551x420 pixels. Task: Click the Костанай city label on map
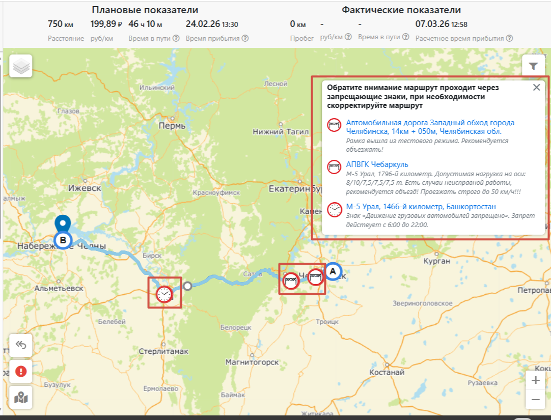click(387, 372)
